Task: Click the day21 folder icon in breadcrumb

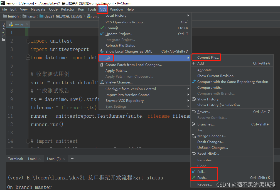Action: coord(41,16)
